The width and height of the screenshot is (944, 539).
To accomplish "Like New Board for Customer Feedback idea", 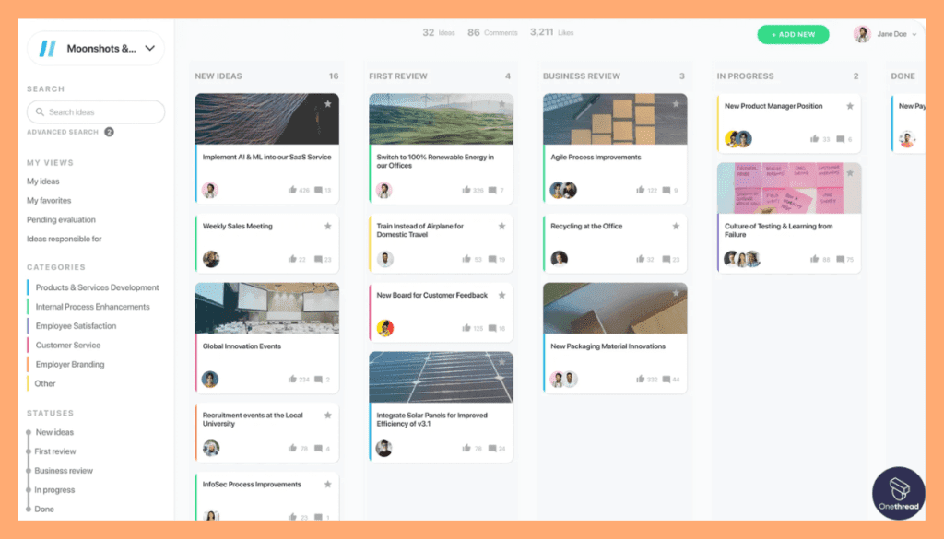I will [466, 328].
